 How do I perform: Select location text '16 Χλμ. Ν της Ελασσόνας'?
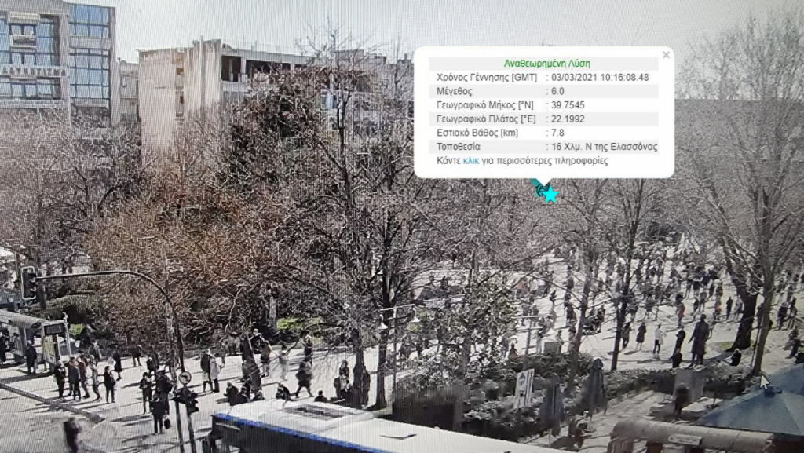point(605,147)
